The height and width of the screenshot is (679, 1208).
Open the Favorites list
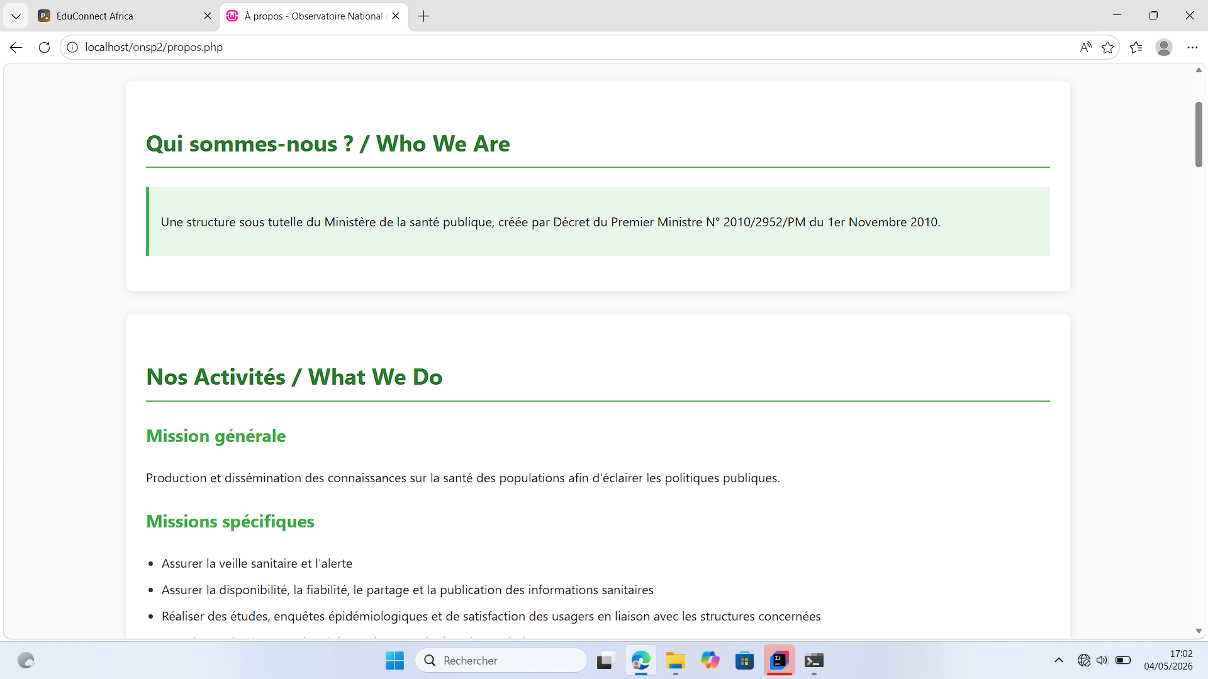coord(1136,47)
